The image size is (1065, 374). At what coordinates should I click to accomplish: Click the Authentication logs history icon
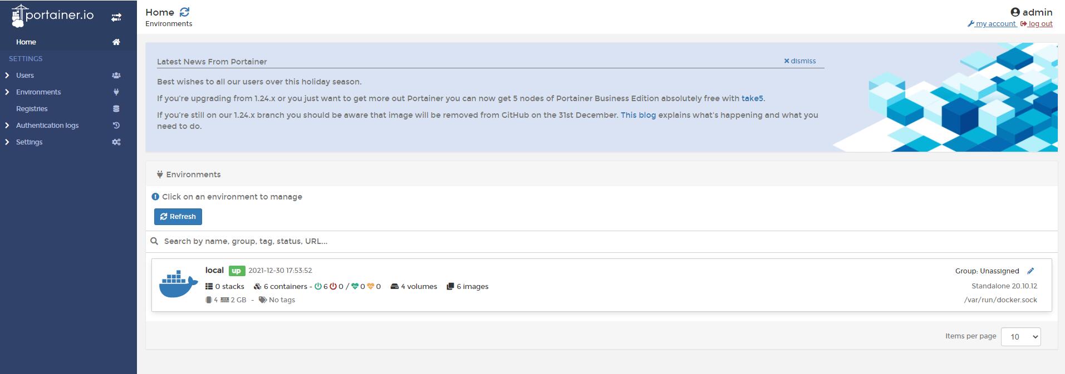[116, 126]
